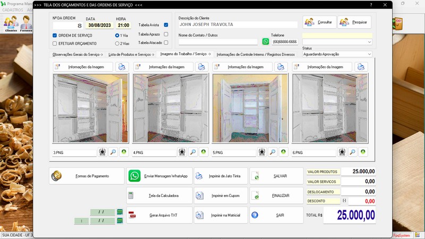Select the 2 Vias radio option
This screenshot has width=425, height=239.
(x=117, y=44)
